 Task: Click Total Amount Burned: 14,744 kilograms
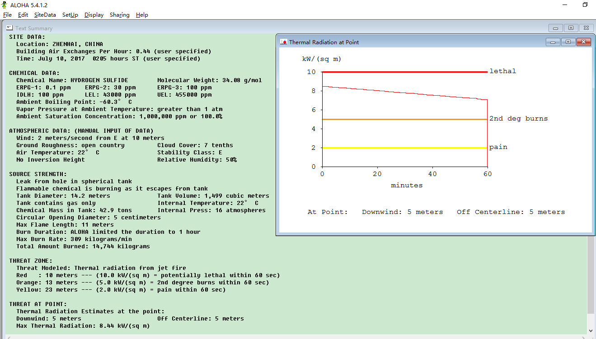tap(83, 246)
